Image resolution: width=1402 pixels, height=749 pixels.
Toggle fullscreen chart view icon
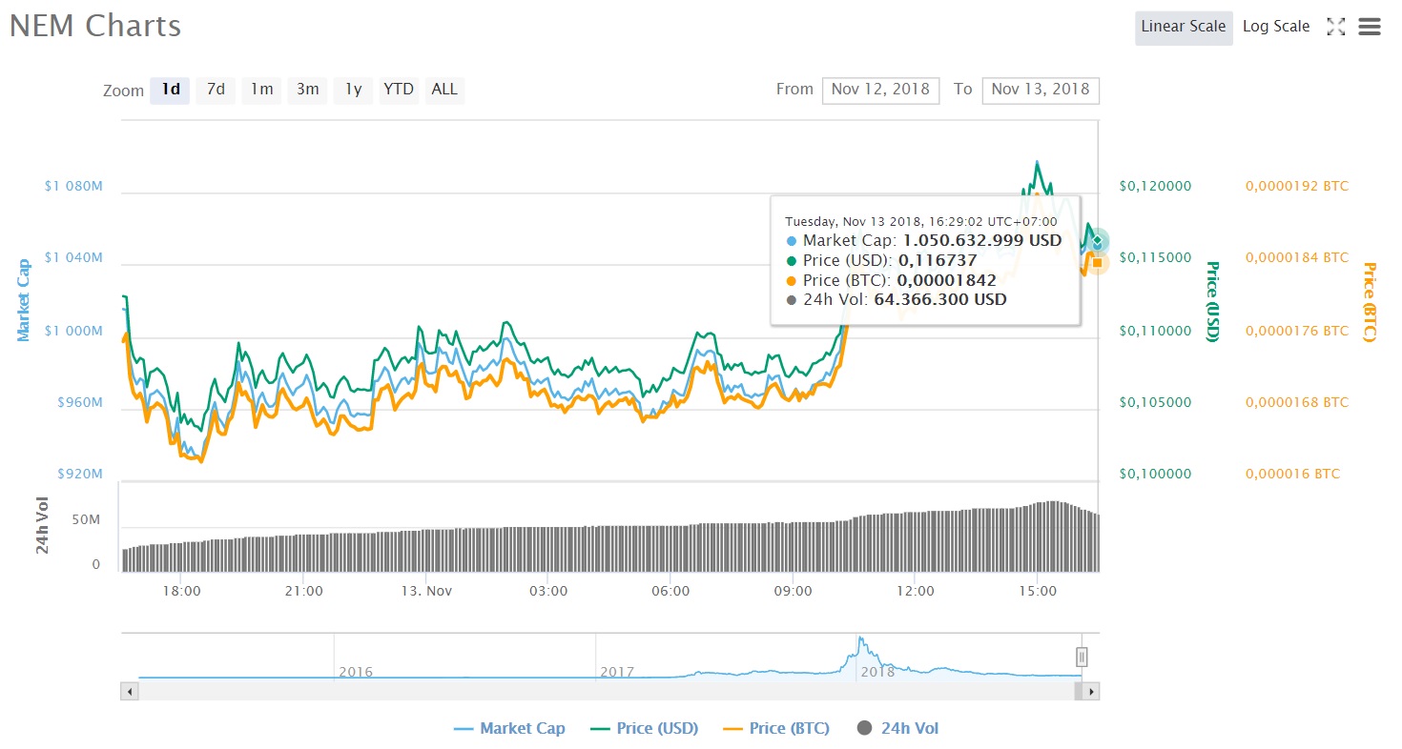point(1336,27)
